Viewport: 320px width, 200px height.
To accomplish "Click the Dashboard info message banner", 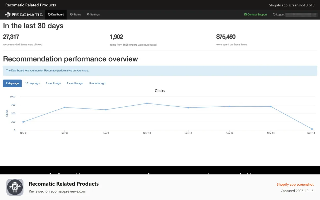I will coord(160,71).
